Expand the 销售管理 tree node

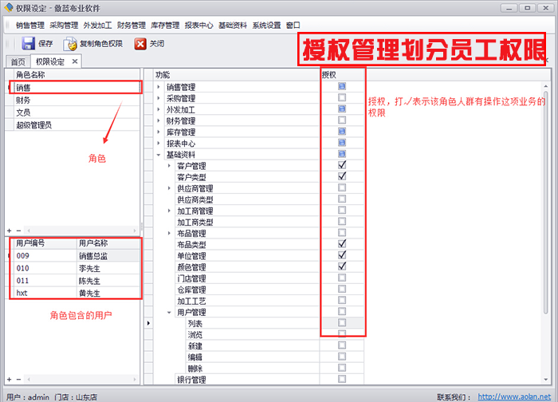[159, 87]
